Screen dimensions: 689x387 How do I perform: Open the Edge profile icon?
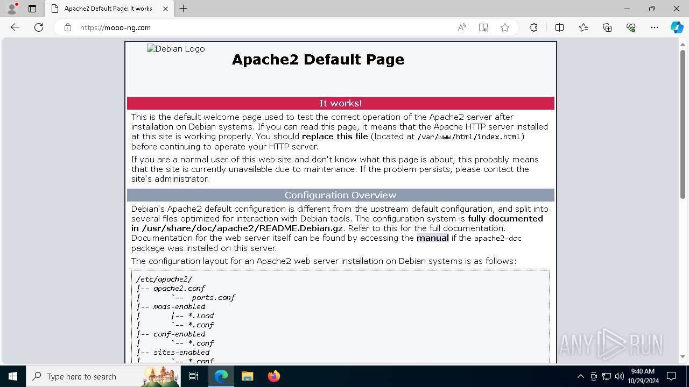(11, 9)
